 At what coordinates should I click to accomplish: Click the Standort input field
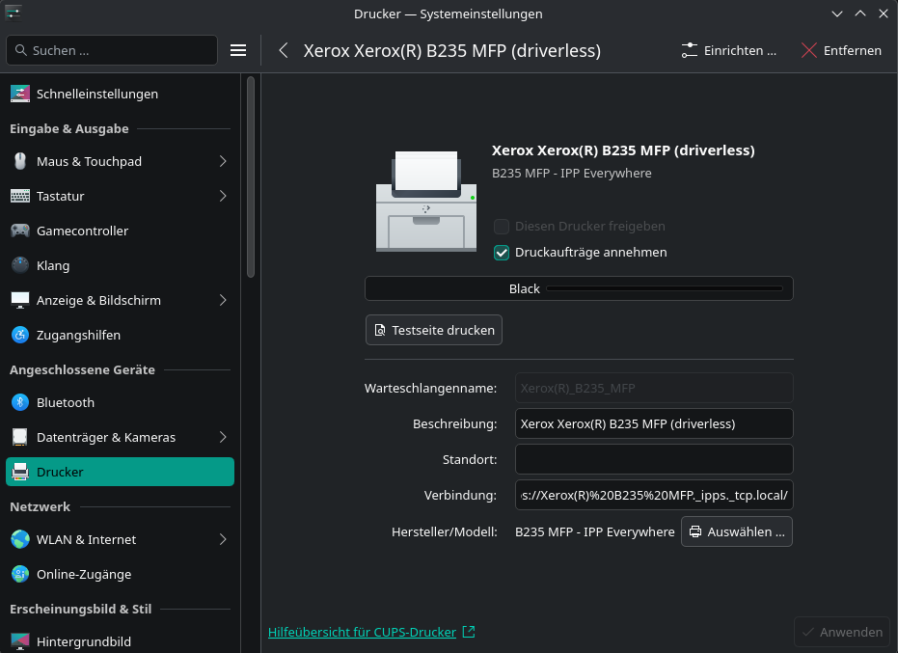coord(654,458)
